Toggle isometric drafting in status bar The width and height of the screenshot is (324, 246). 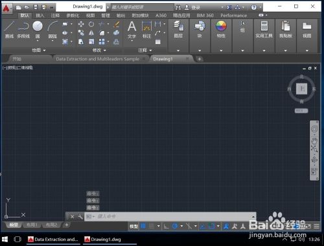click(x=189, y=226)
